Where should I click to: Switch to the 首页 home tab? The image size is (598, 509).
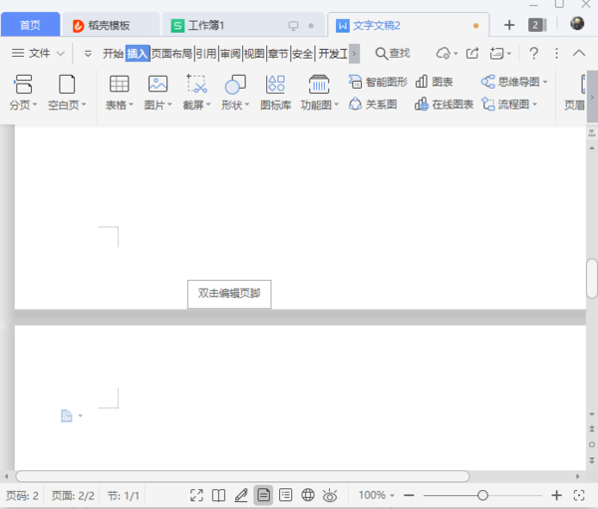30,25
